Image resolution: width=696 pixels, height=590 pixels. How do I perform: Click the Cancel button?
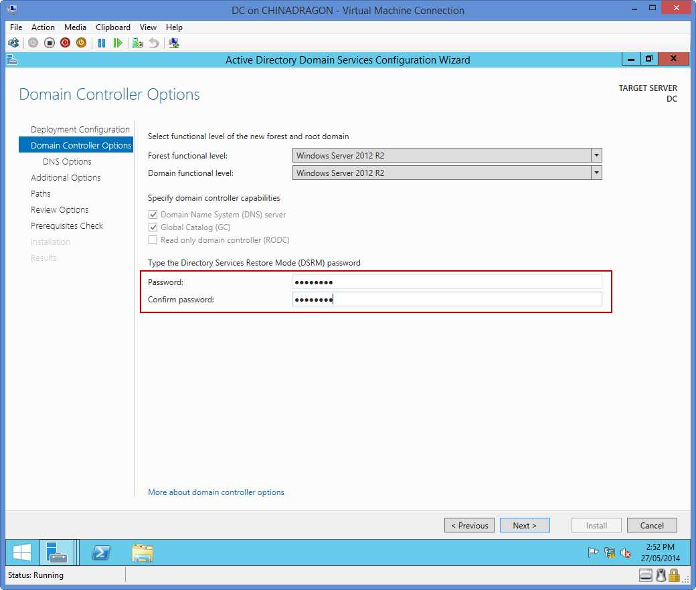point(652,525)
